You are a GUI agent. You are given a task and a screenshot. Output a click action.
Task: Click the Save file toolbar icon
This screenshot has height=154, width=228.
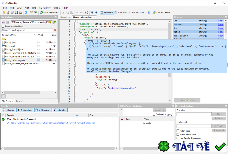tap(16, 13)
